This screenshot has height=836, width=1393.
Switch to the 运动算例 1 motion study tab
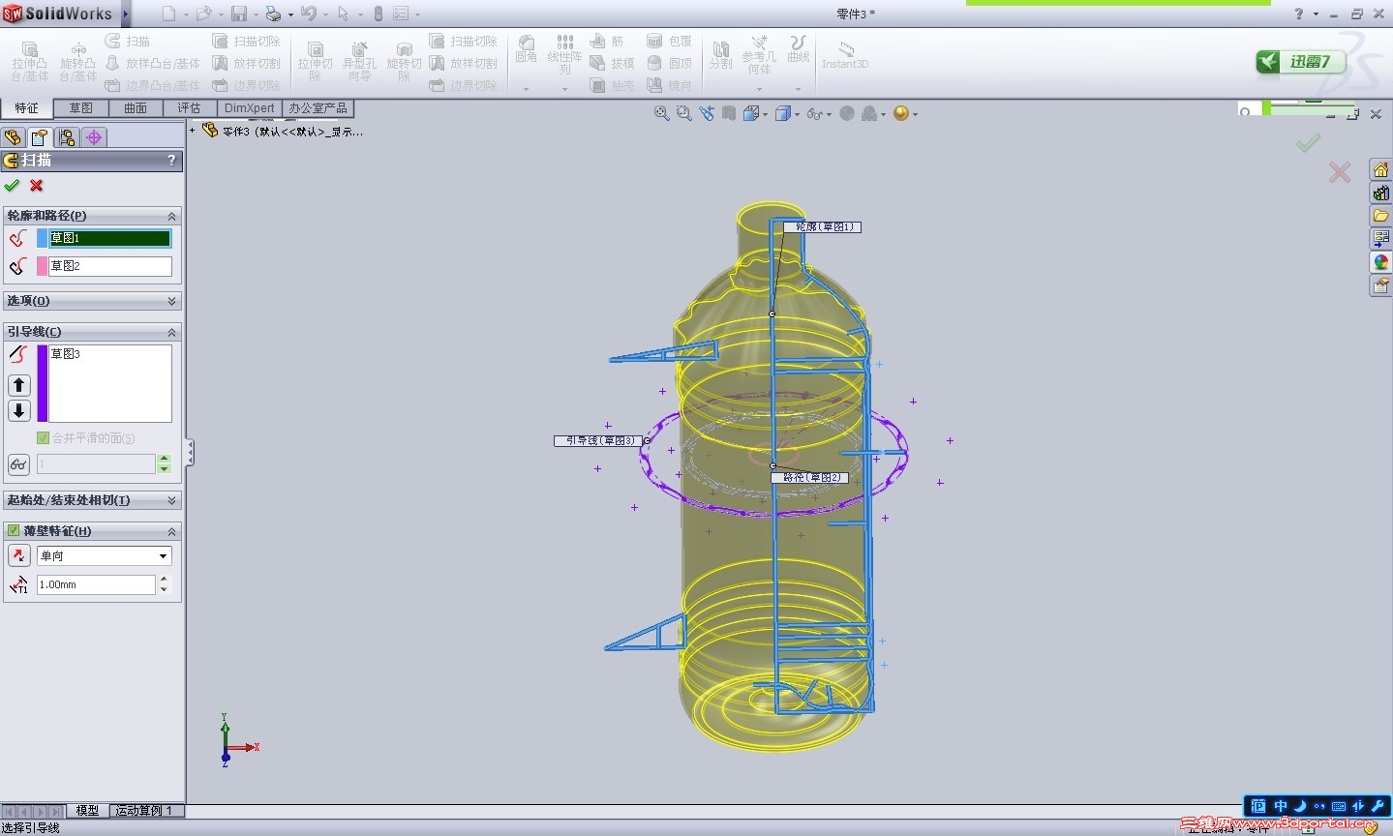tap(144, 811)
